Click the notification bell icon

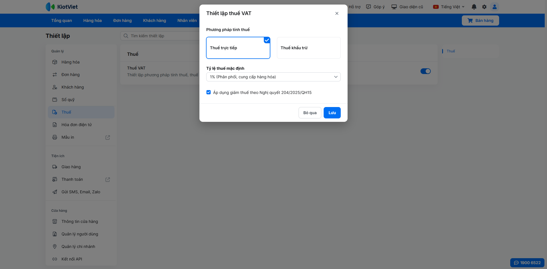pyautogui.click(x=474, y=7)
